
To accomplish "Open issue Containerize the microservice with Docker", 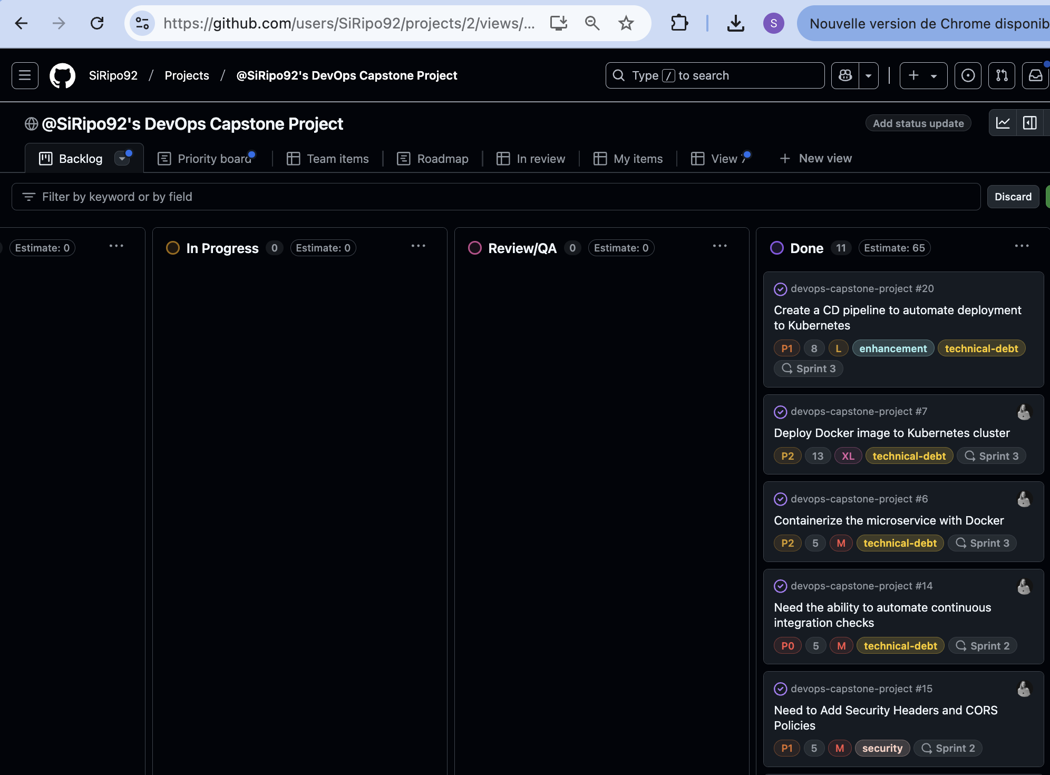I will (x=888, y=520).
